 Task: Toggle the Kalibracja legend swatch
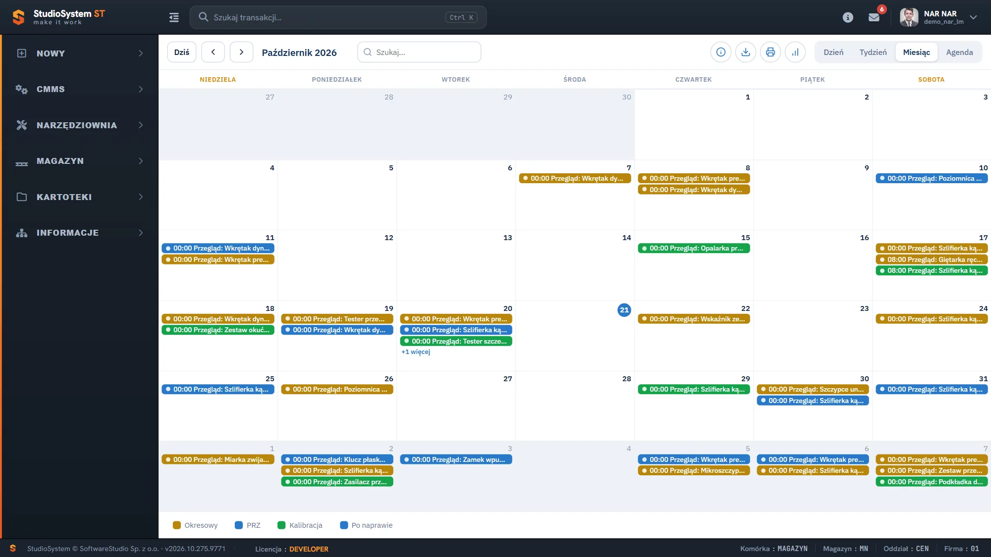(281, 525)
